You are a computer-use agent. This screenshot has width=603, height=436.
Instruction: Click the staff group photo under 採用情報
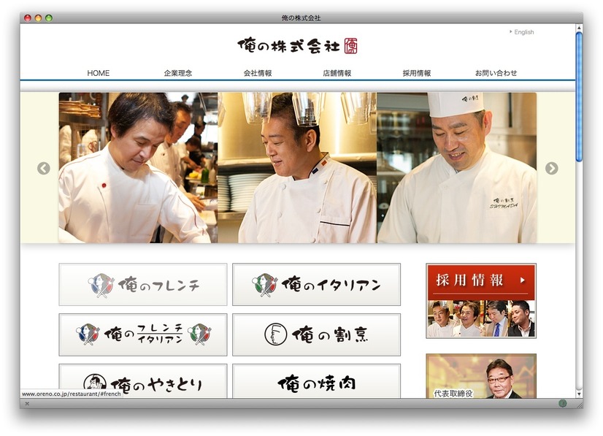pos(481,319)
